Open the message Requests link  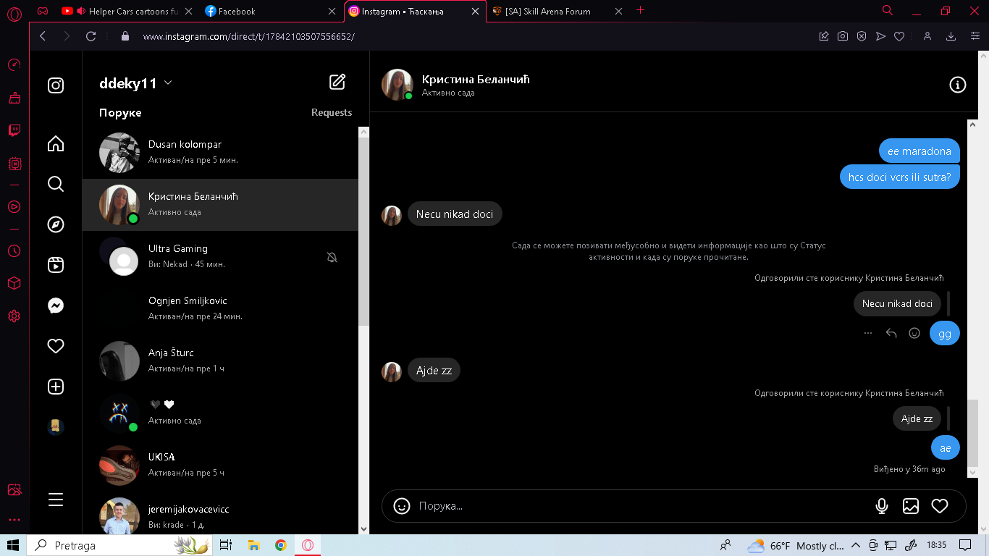pos(332,112)
